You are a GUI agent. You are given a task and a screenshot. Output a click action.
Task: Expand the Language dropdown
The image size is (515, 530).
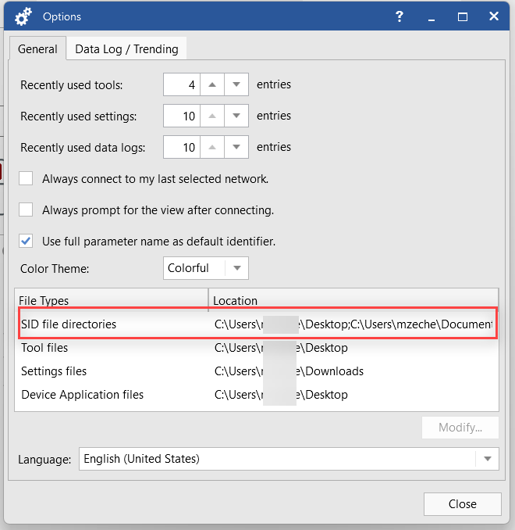point(488,459)
